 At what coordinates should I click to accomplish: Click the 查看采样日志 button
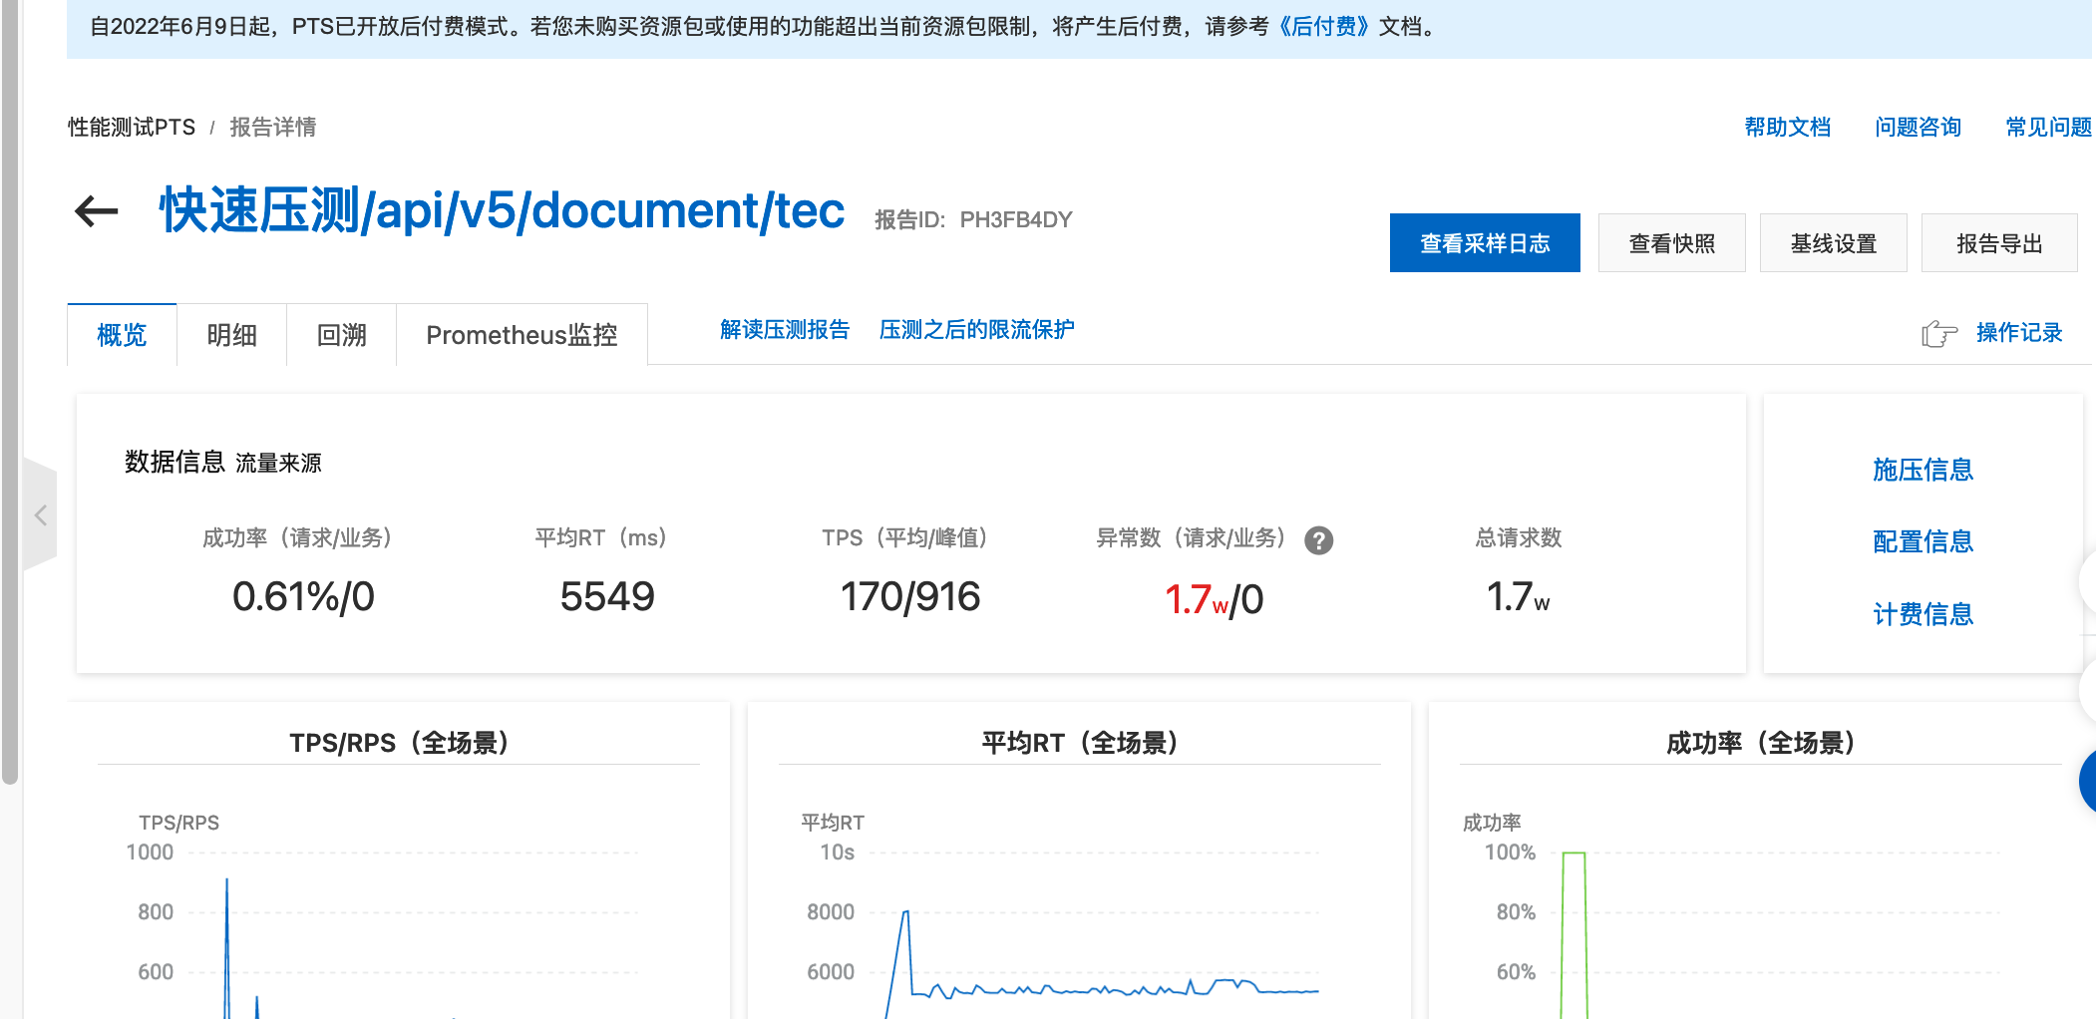[1485, 243]
